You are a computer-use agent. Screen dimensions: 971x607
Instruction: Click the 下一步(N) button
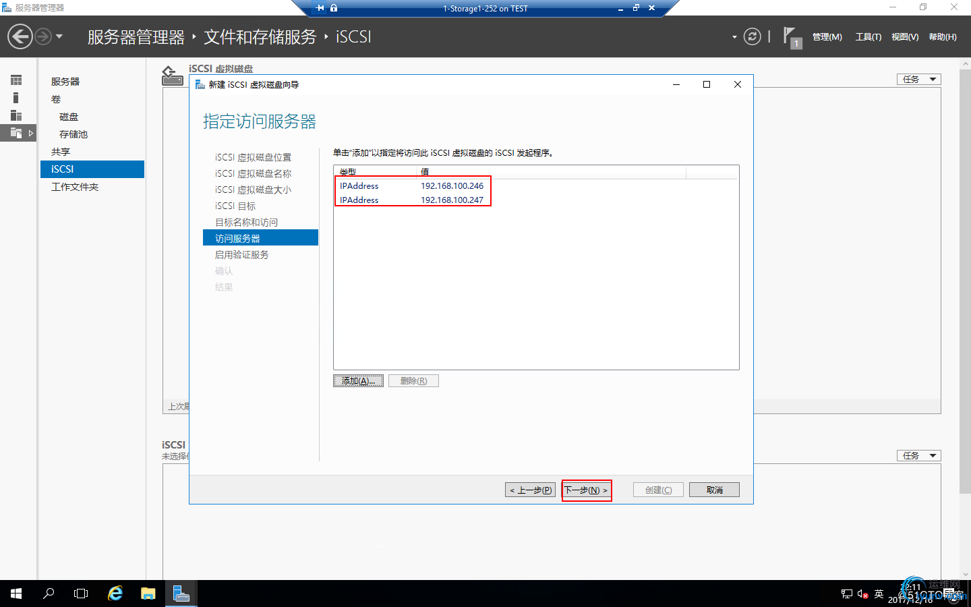click(x=586, y=490)
